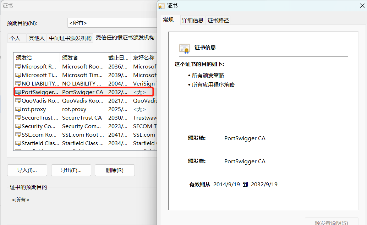This screenshot has height=225, width=367.
Task: Select the 受信任的根证书颁发机构 tab
Action: tap(125, 38)
